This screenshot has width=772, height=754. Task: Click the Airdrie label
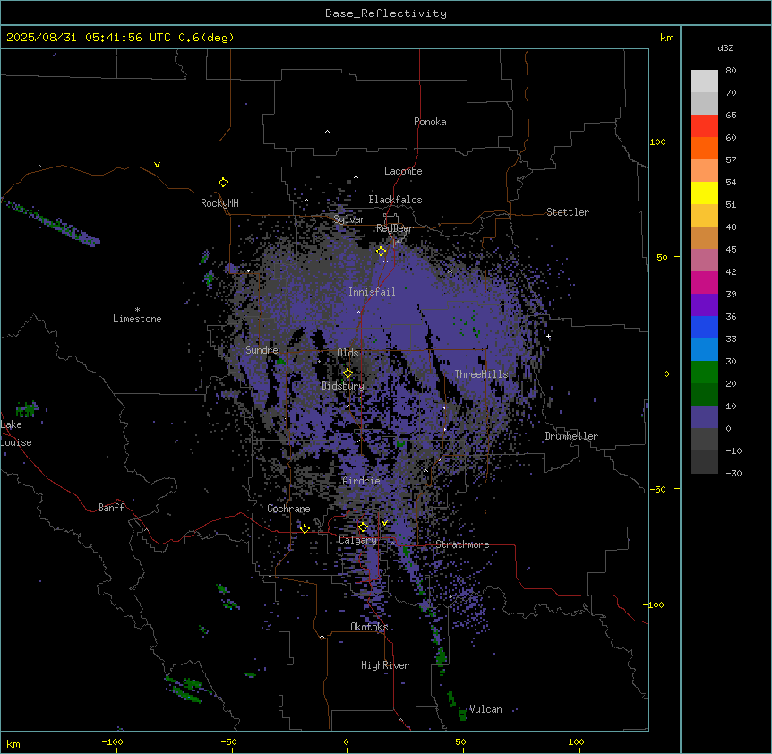(x=362, y=481)
